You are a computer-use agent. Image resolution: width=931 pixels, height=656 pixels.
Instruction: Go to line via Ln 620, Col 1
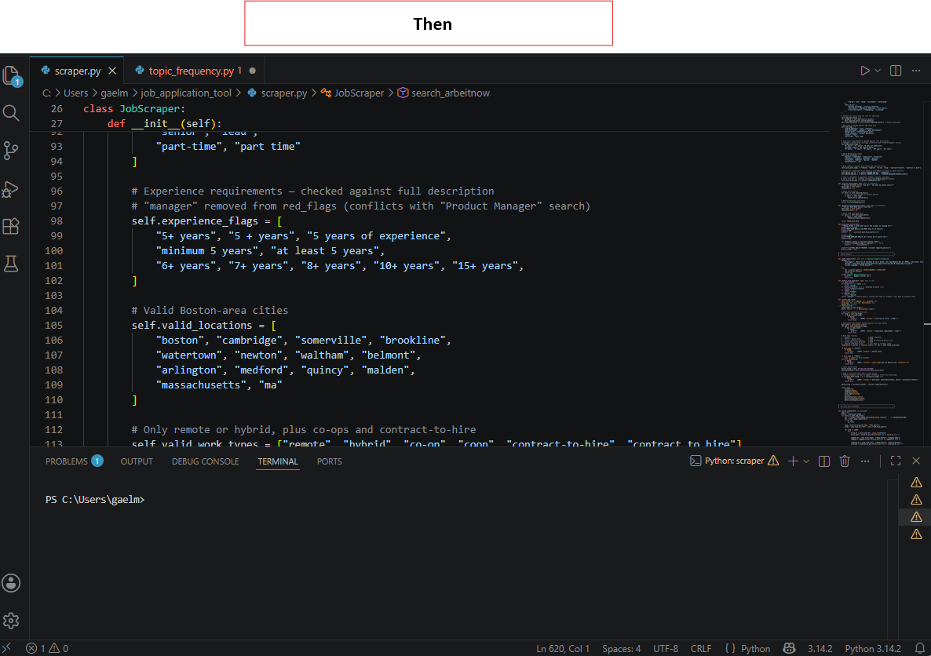(563, 648)
